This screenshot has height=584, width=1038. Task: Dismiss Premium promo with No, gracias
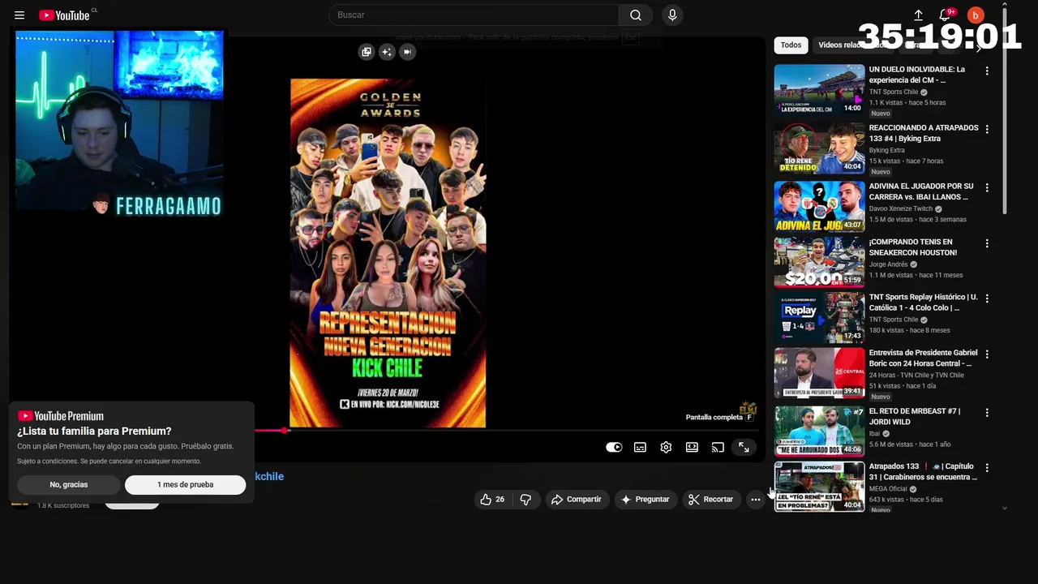point(69,484)
